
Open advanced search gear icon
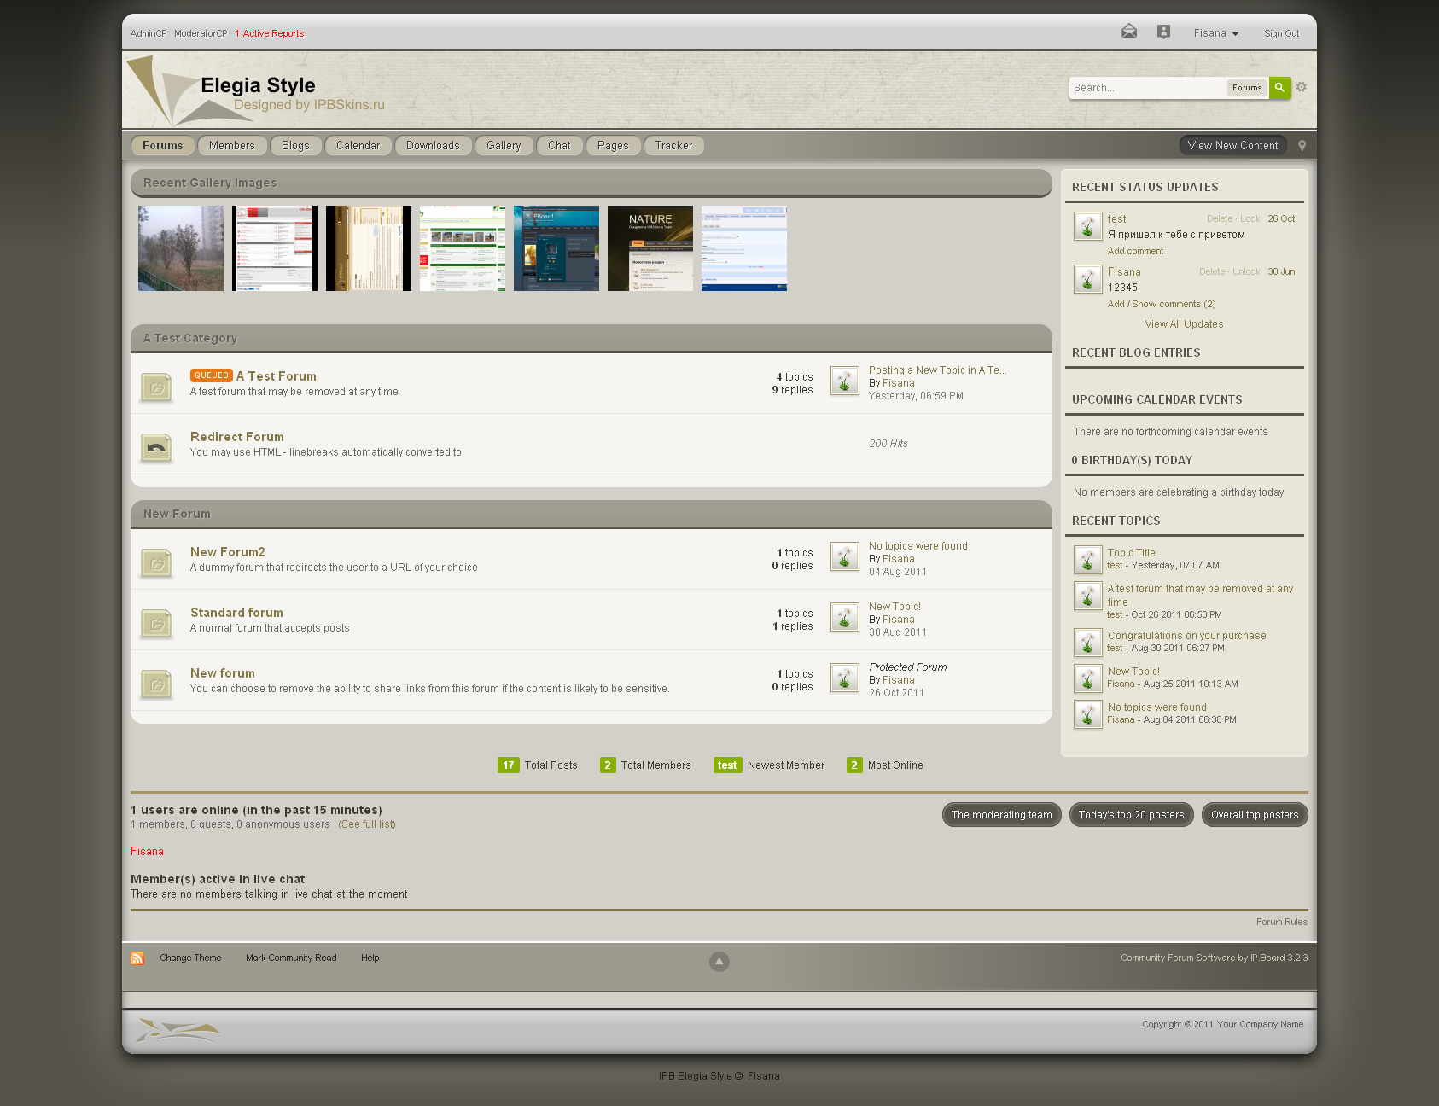[x=1302, y=87]
